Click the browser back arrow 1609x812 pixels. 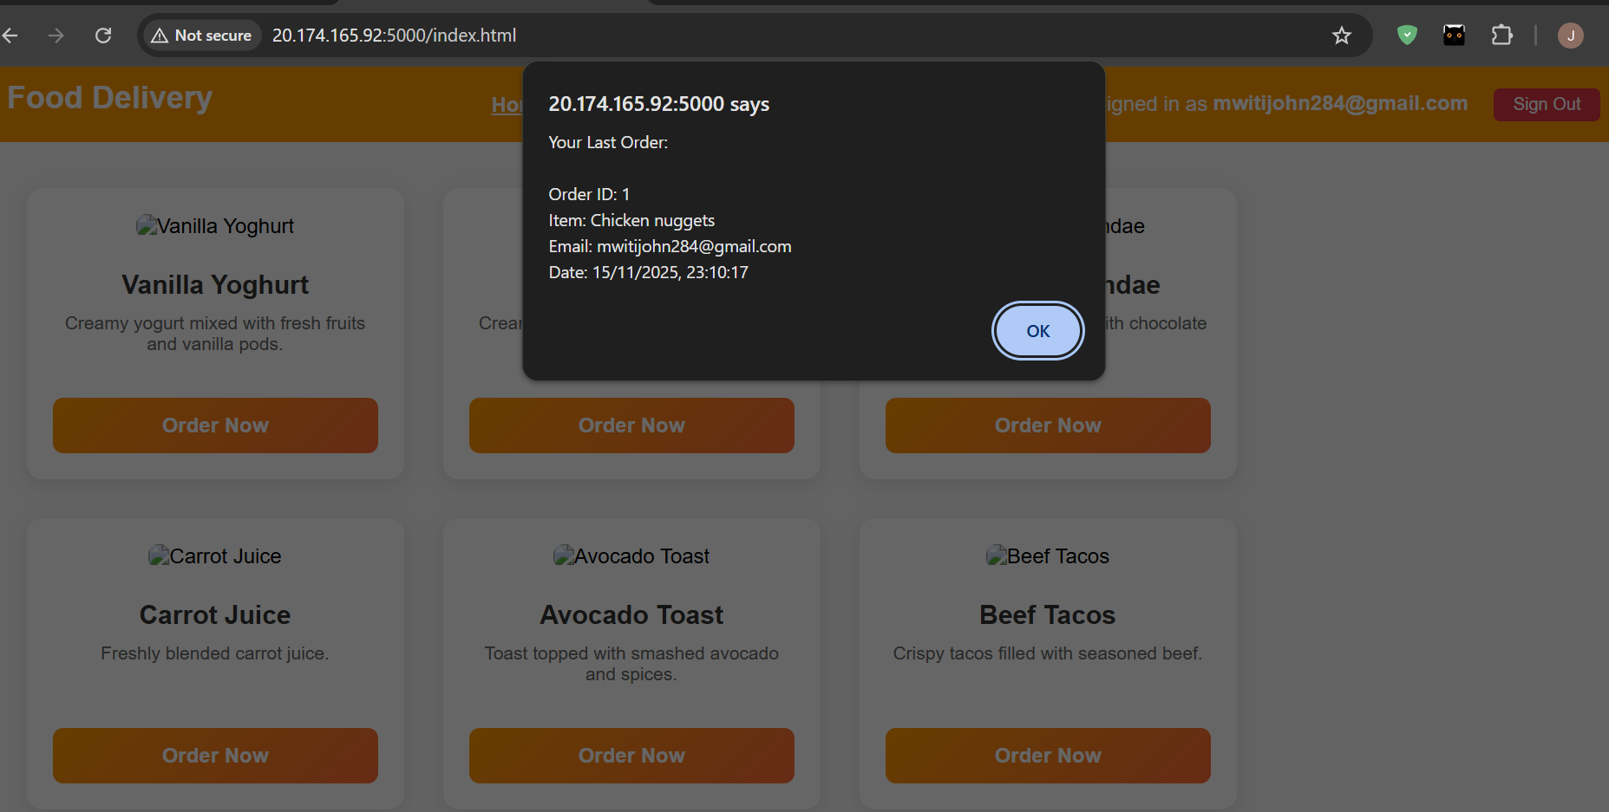(11, 36)
